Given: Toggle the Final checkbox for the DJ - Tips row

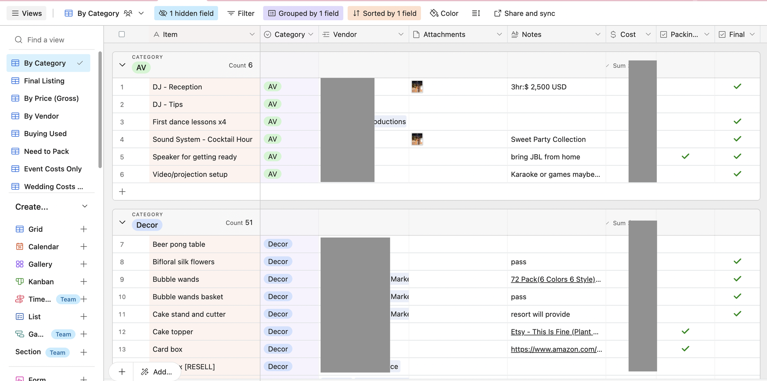Looking at the screenshot, I should 737,104.
